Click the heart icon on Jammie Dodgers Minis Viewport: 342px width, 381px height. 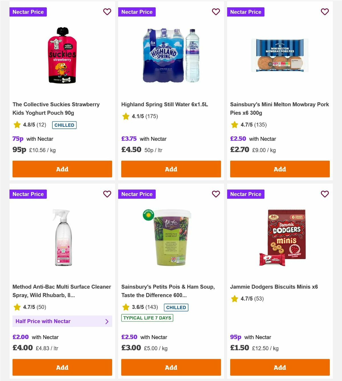[x=325, y=194]
